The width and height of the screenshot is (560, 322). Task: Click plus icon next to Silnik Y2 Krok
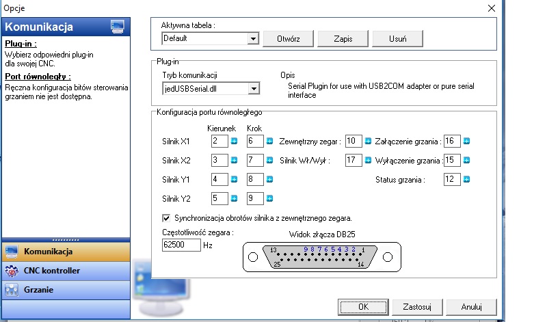point(269,199)
